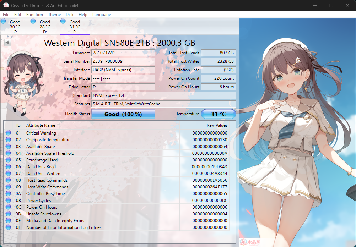The width and height of the screenshot is (356, 247).
Task: Click the large anime character artwork panel
Action: click(298, 132)
